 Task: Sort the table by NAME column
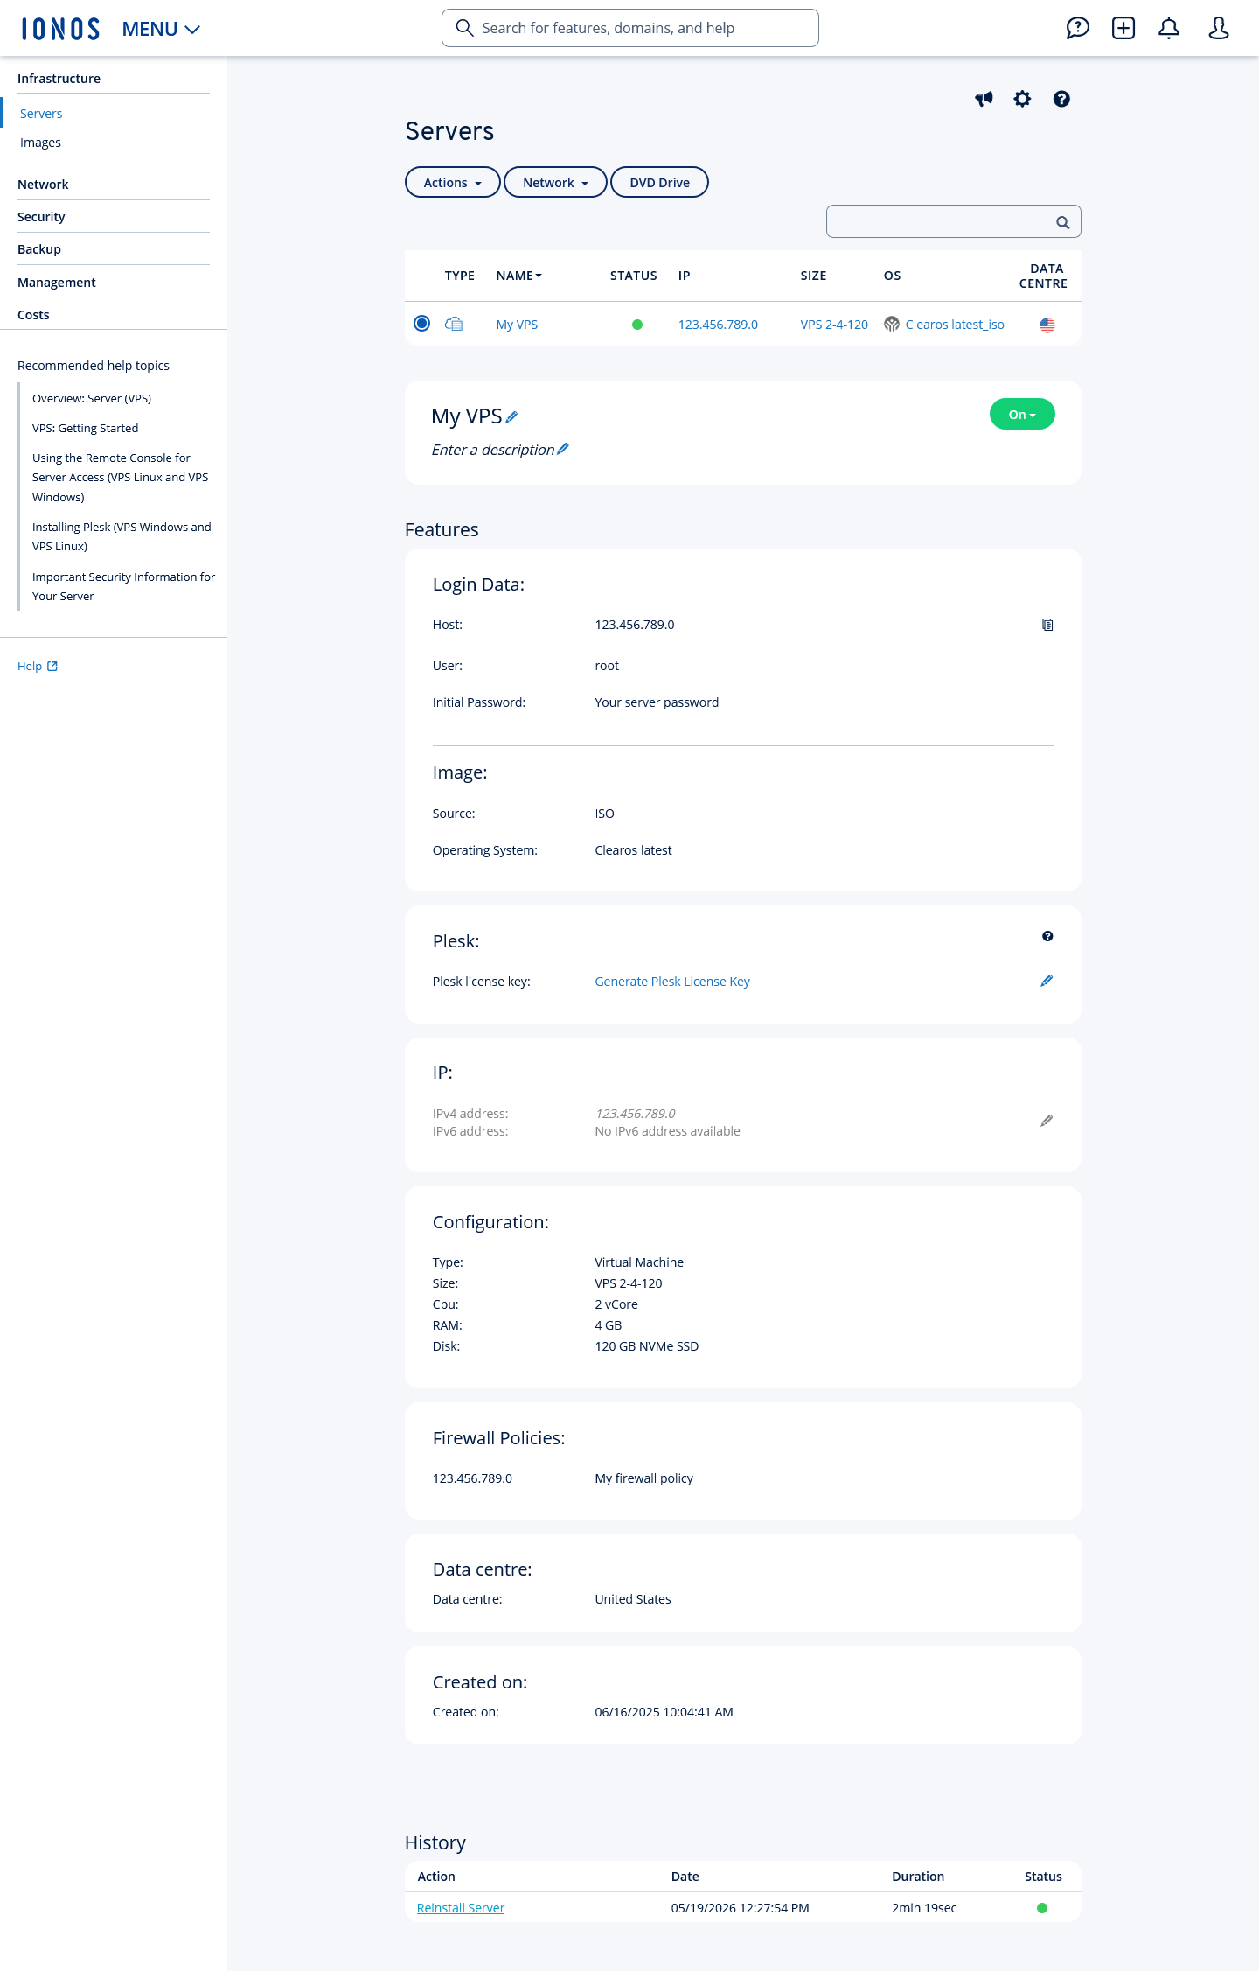(519, 276)
